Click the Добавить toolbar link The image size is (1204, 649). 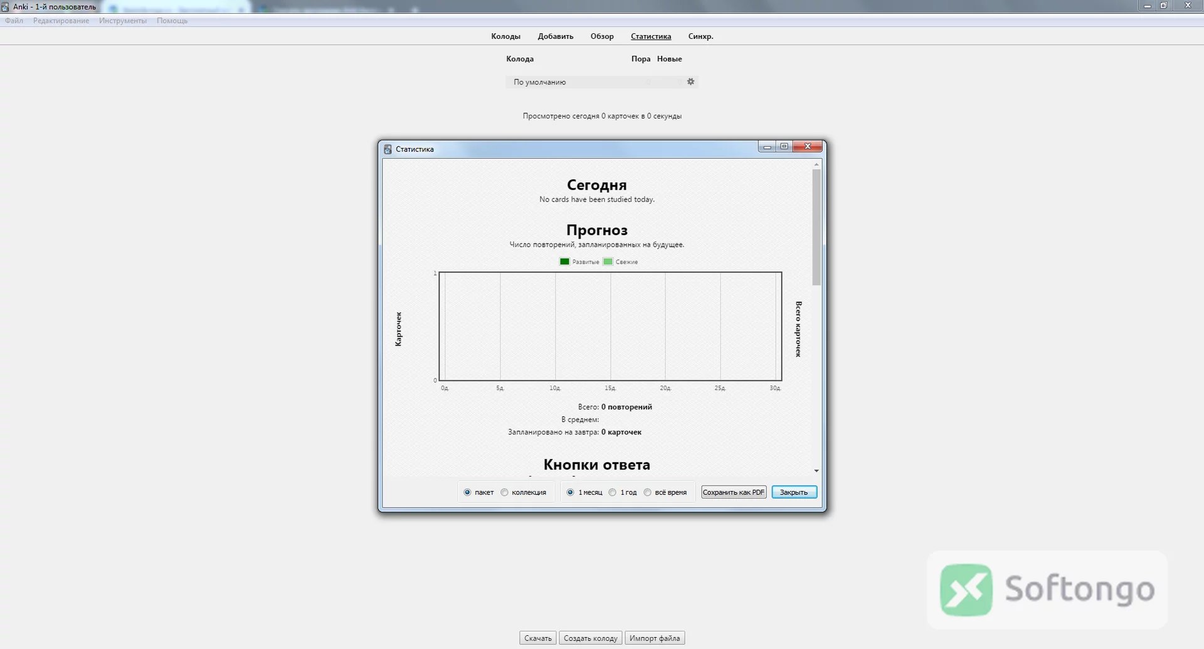pyautogui.click(x=556, y=36)
